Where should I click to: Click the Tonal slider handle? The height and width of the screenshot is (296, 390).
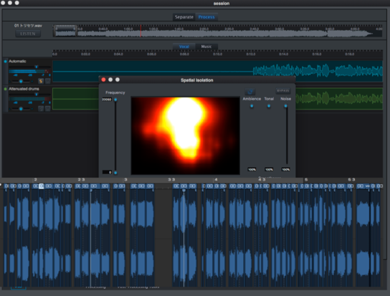click(269, 106)
